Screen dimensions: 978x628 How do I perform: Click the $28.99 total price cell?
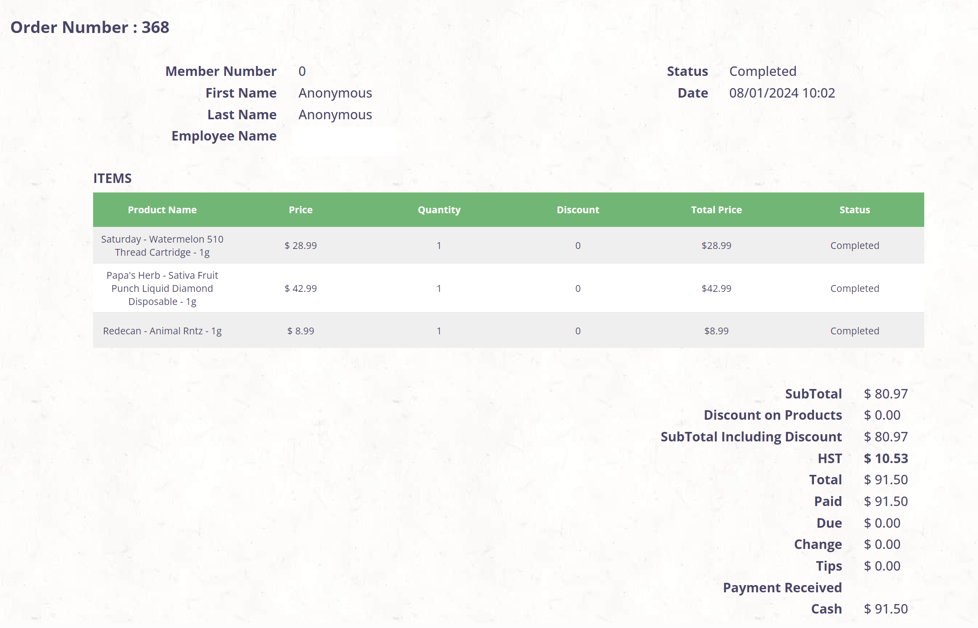[x=716, y=245]
